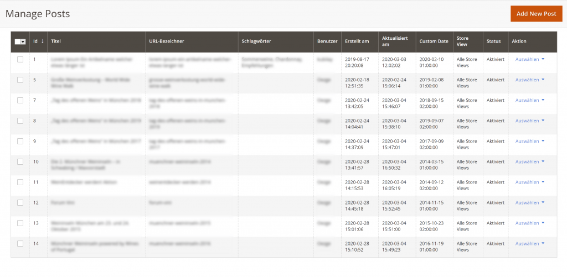Click the Manage Posts page title
The image size is (567, 277).
[x=38, y=14]
